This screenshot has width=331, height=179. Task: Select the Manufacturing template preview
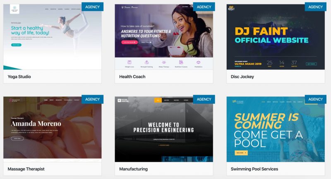click(x=164, y=129)
